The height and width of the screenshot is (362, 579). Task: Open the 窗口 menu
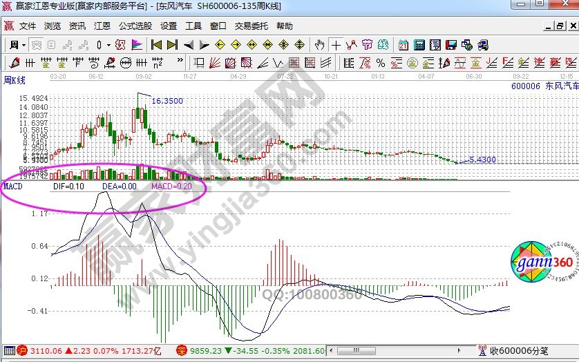(x=218, y=26)
